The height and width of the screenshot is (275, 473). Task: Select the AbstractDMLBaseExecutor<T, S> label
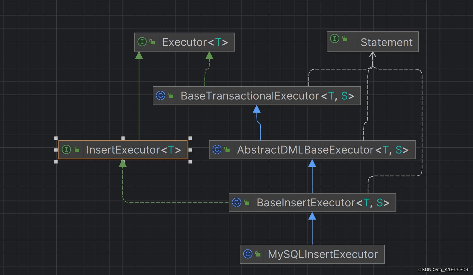pyautogui.click(x=323, y=150)
